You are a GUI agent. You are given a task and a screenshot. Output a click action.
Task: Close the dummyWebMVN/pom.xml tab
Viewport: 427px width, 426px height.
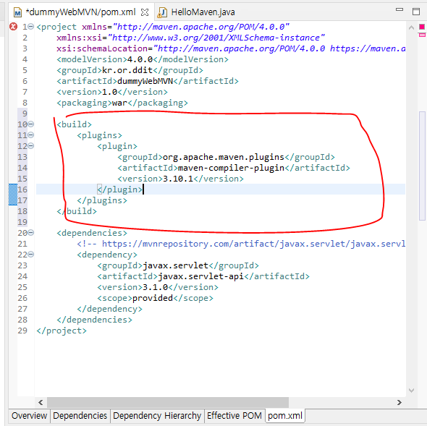145,12
